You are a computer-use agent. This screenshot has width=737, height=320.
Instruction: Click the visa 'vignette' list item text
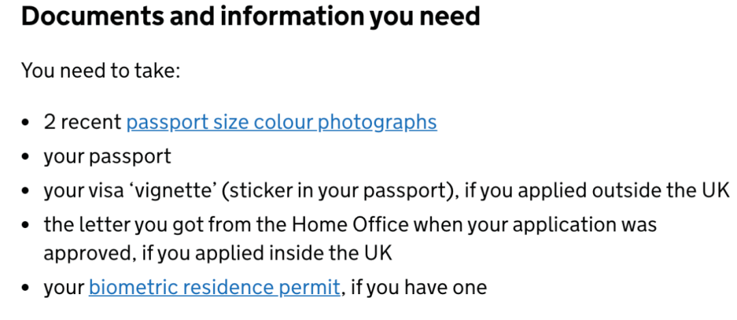click(x=129, y=189)
